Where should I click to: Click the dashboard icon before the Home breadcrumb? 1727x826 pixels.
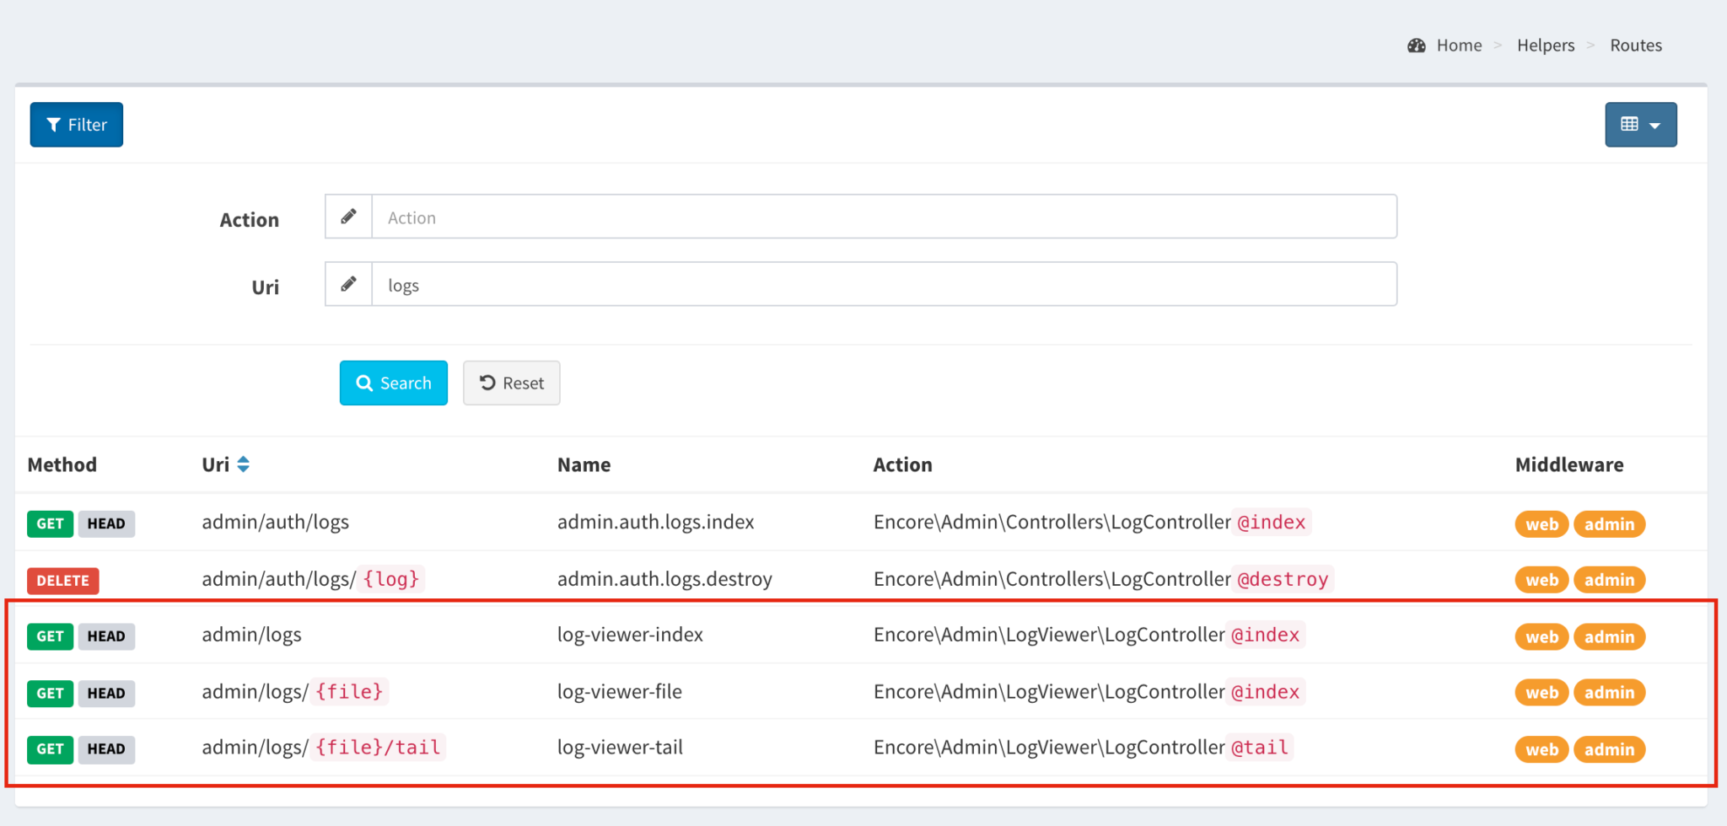pyautogui.click(x=1416, y=45)
